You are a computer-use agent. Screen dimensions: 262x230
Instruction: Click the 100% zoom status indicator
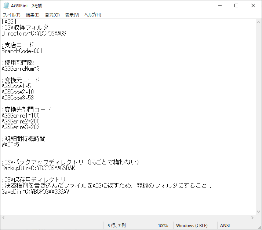point(163,226)
